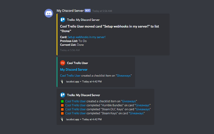This screenshot has height=134, width=214.
Task: Click the My Discord Server message username
Action: pyautogui.click(x=70, y=11)
